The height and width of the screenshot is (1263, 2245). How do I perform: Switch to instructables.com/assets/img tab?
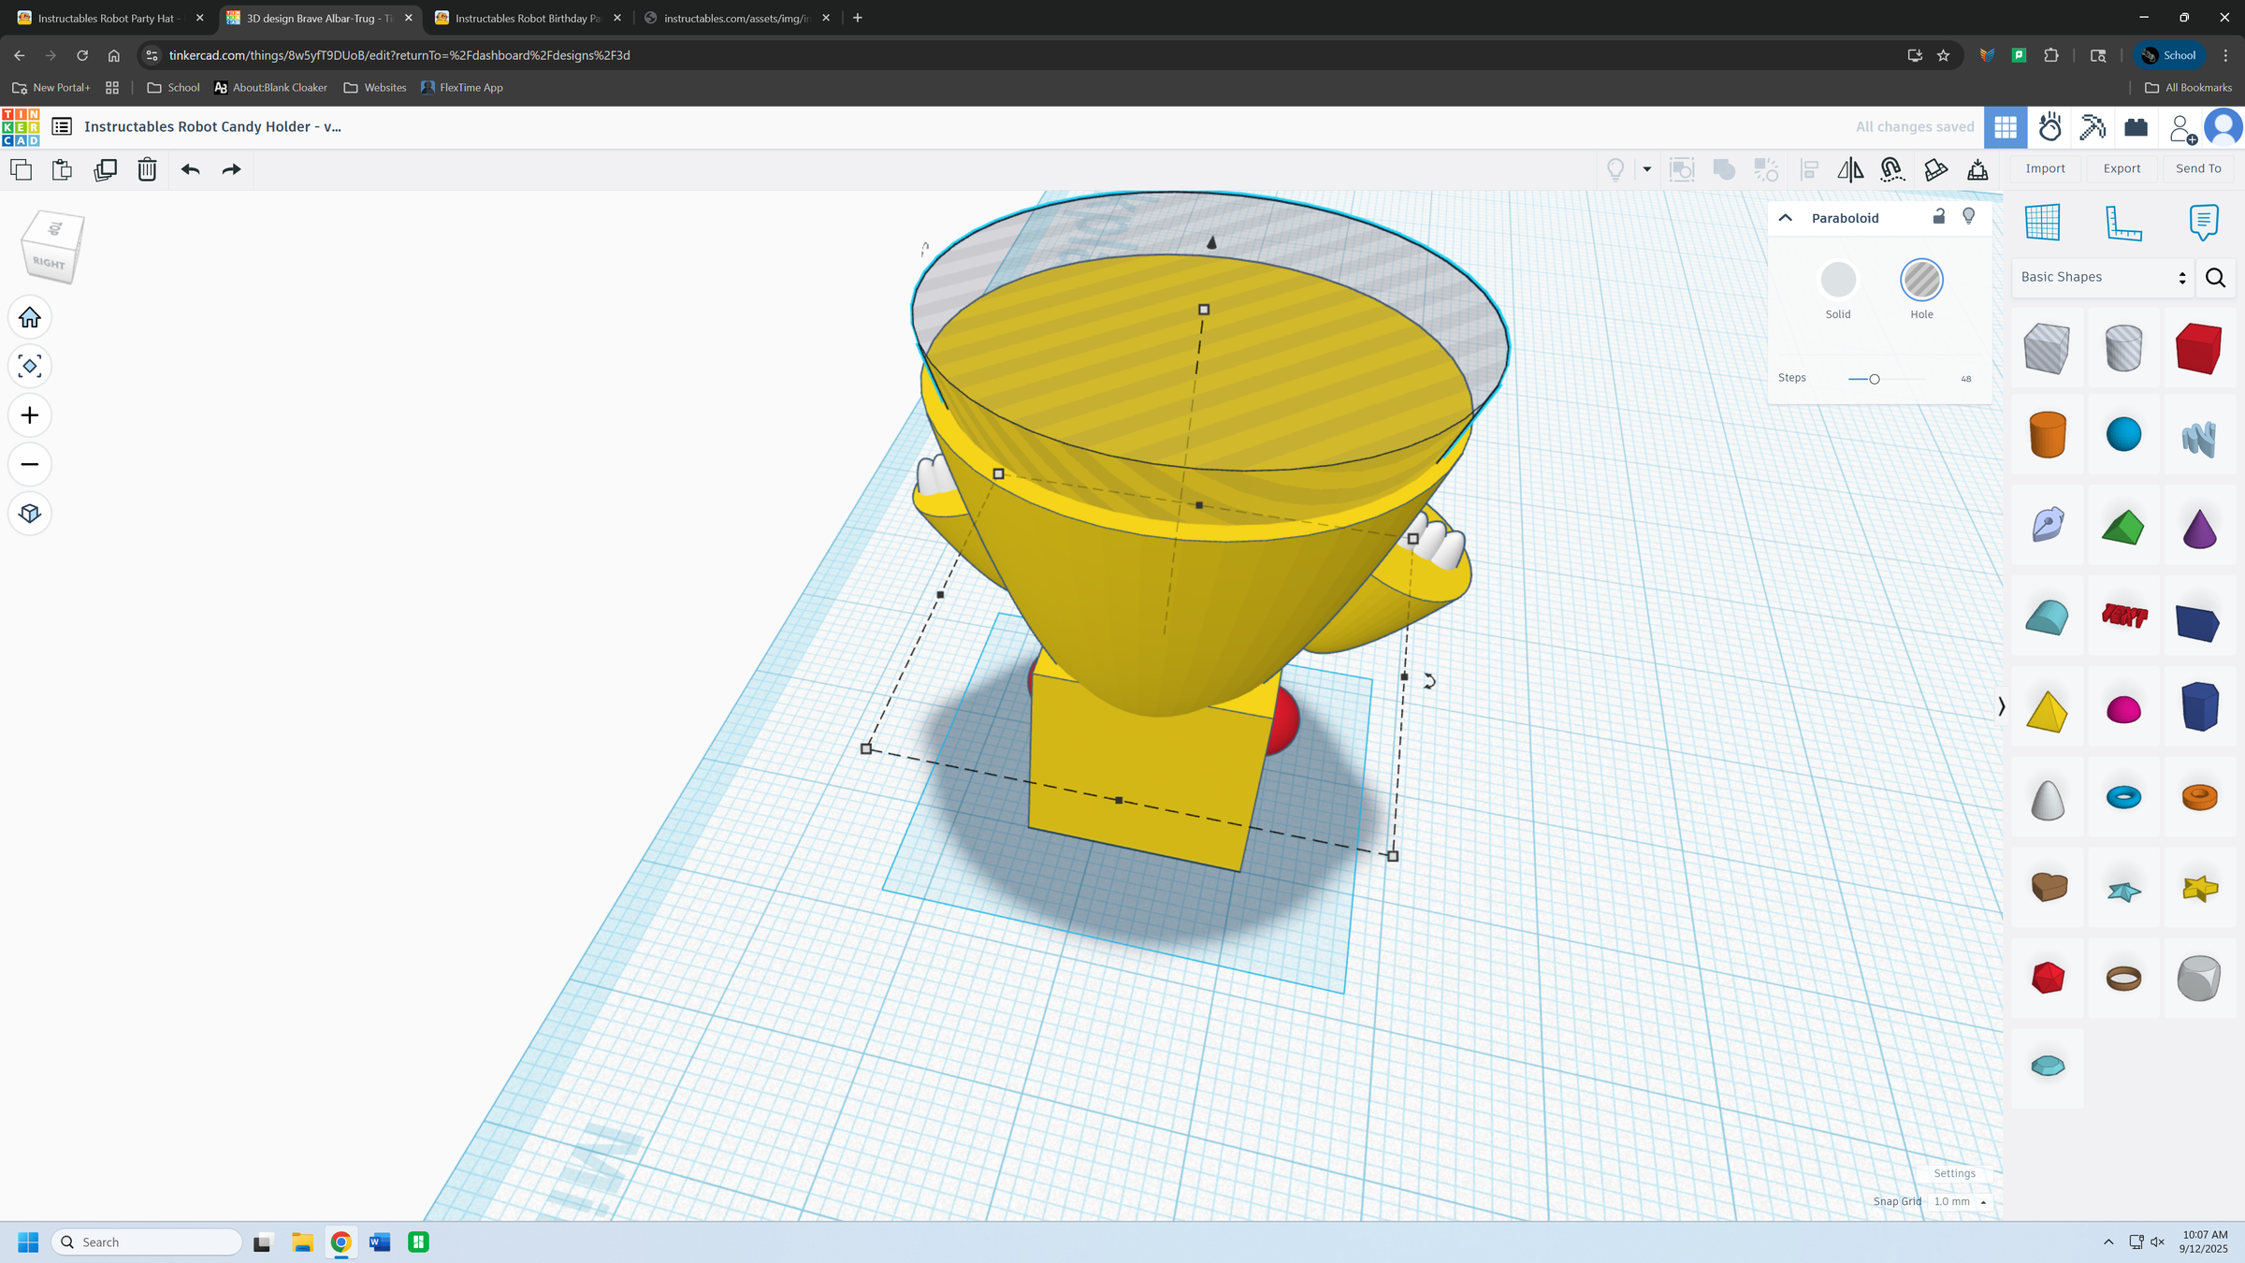737,18
